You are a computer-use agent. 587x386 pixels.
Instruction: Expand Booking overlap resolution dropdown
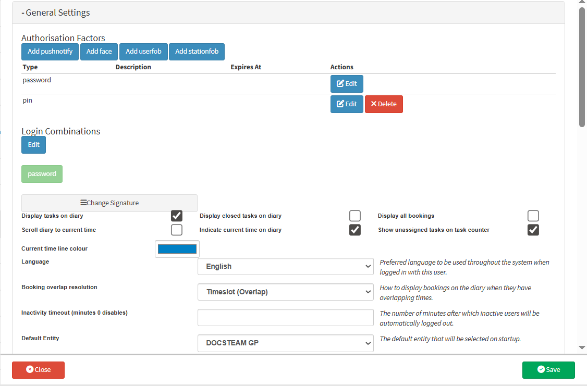click(x=285, y=292)
